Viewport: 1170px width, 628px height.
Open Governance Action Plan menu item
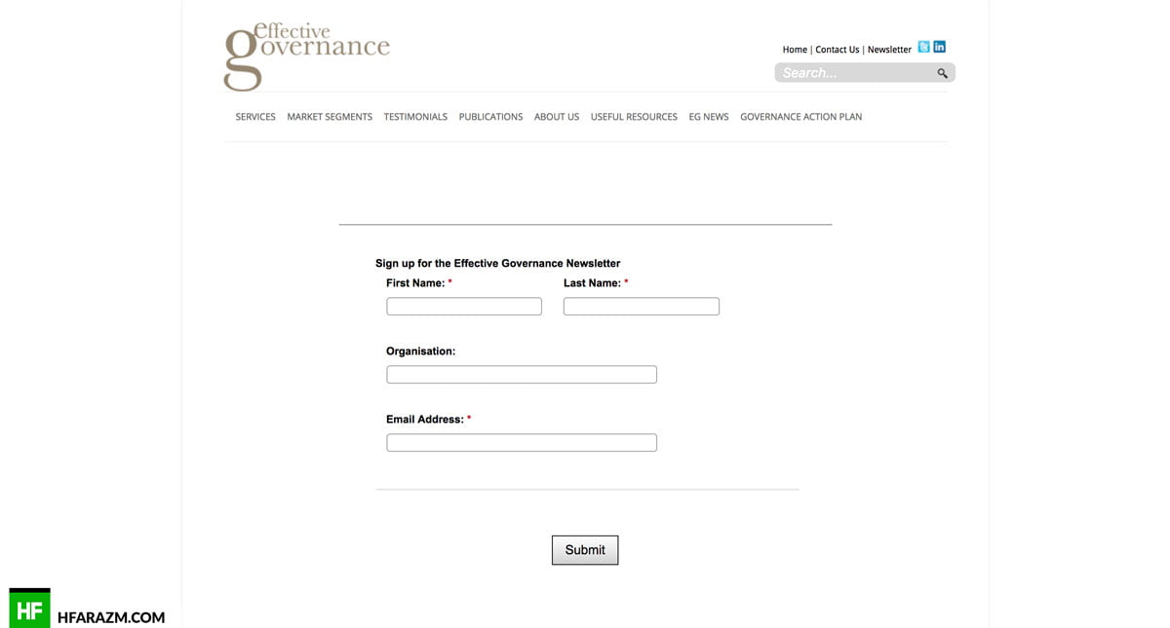point(800,117)
